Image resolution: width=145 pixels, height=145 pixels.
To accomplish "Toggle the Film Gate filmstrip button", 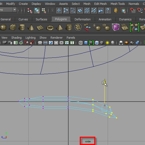I will point(45,43).
